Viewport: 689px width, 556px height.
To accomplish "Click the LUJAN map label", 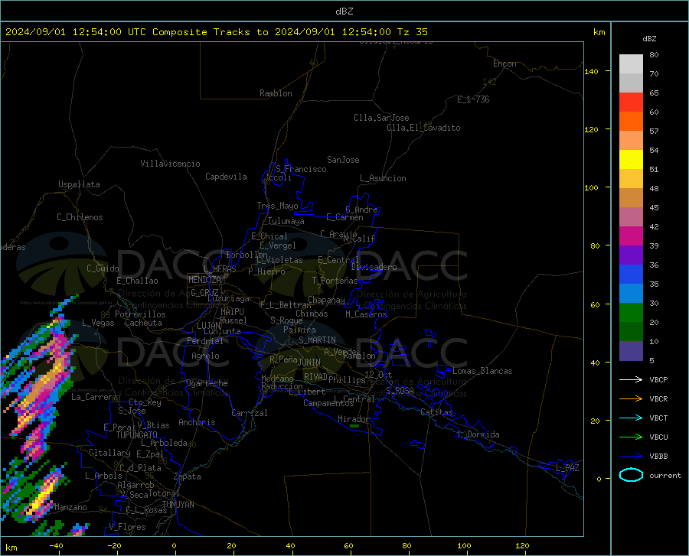I will pos(209,326).
